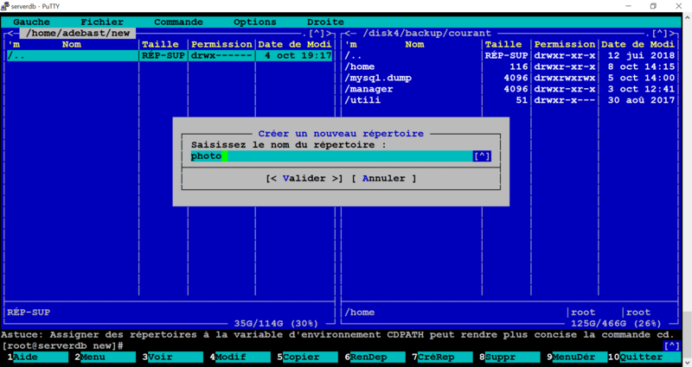Select /.. parent entry in left panel
Viewport: 692px width, 367px height.
tap(170, 55)
